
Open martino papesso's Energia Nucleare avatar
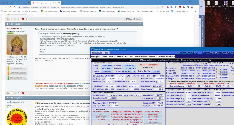(17, 117)
